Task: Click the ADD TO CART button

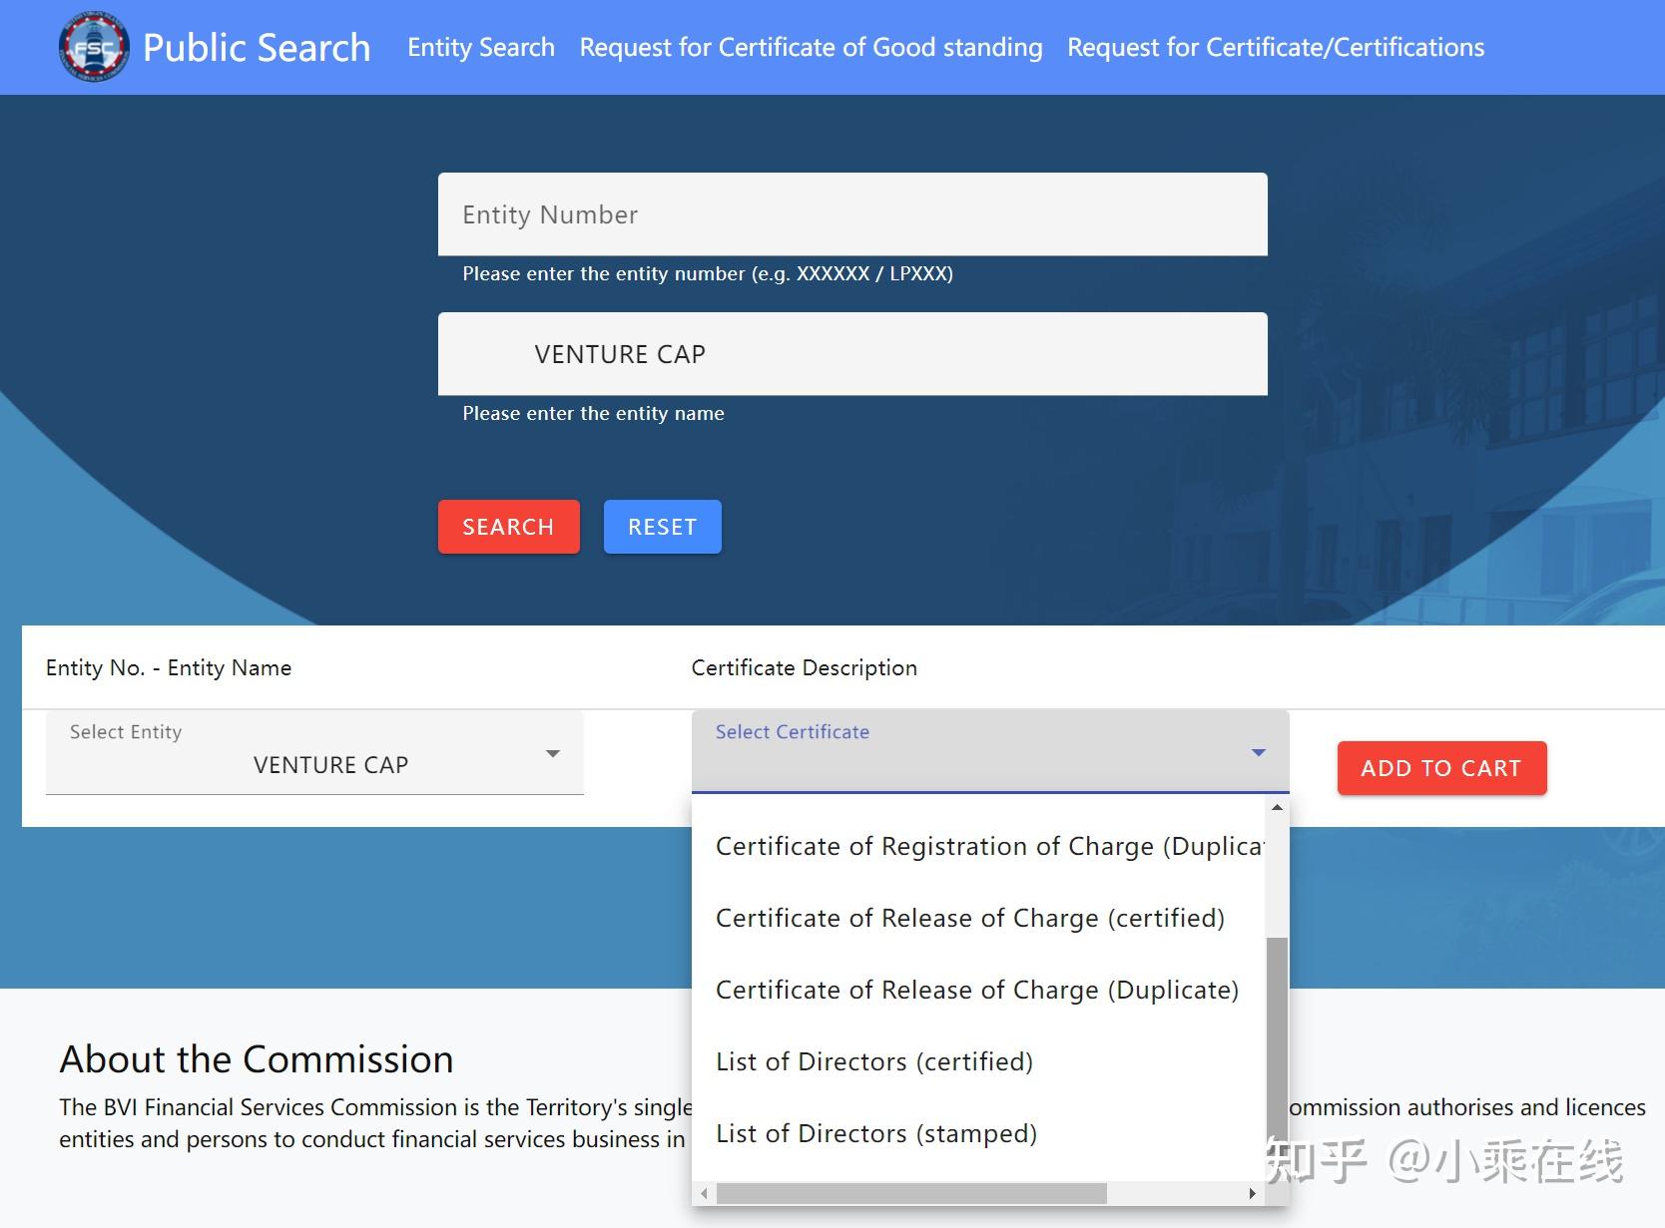Action: click(x=1441, y=768)
